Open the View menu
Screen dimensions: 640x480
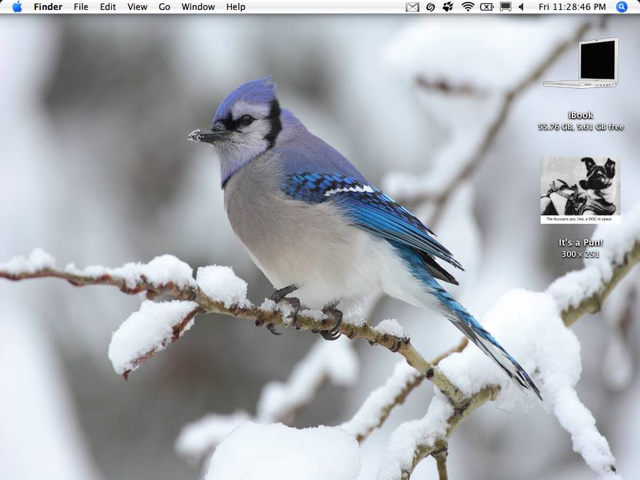(137, 7)
